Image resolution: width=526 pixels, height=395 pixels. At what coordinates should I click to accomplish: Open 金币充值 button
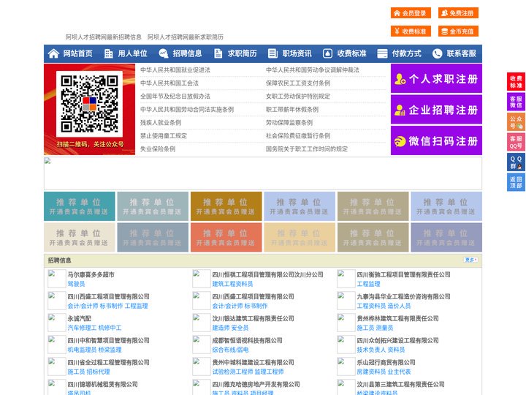[x=458, y=31]
